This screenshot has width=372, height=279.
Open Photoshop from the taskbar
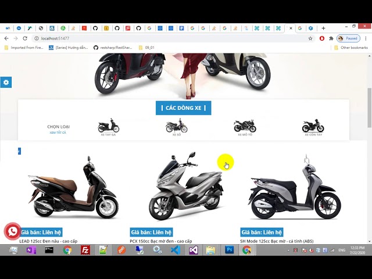coord(230,250)
